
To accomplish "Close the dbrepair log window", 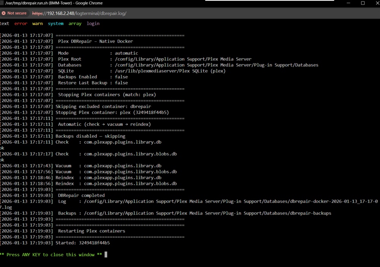I will [377, 3].
